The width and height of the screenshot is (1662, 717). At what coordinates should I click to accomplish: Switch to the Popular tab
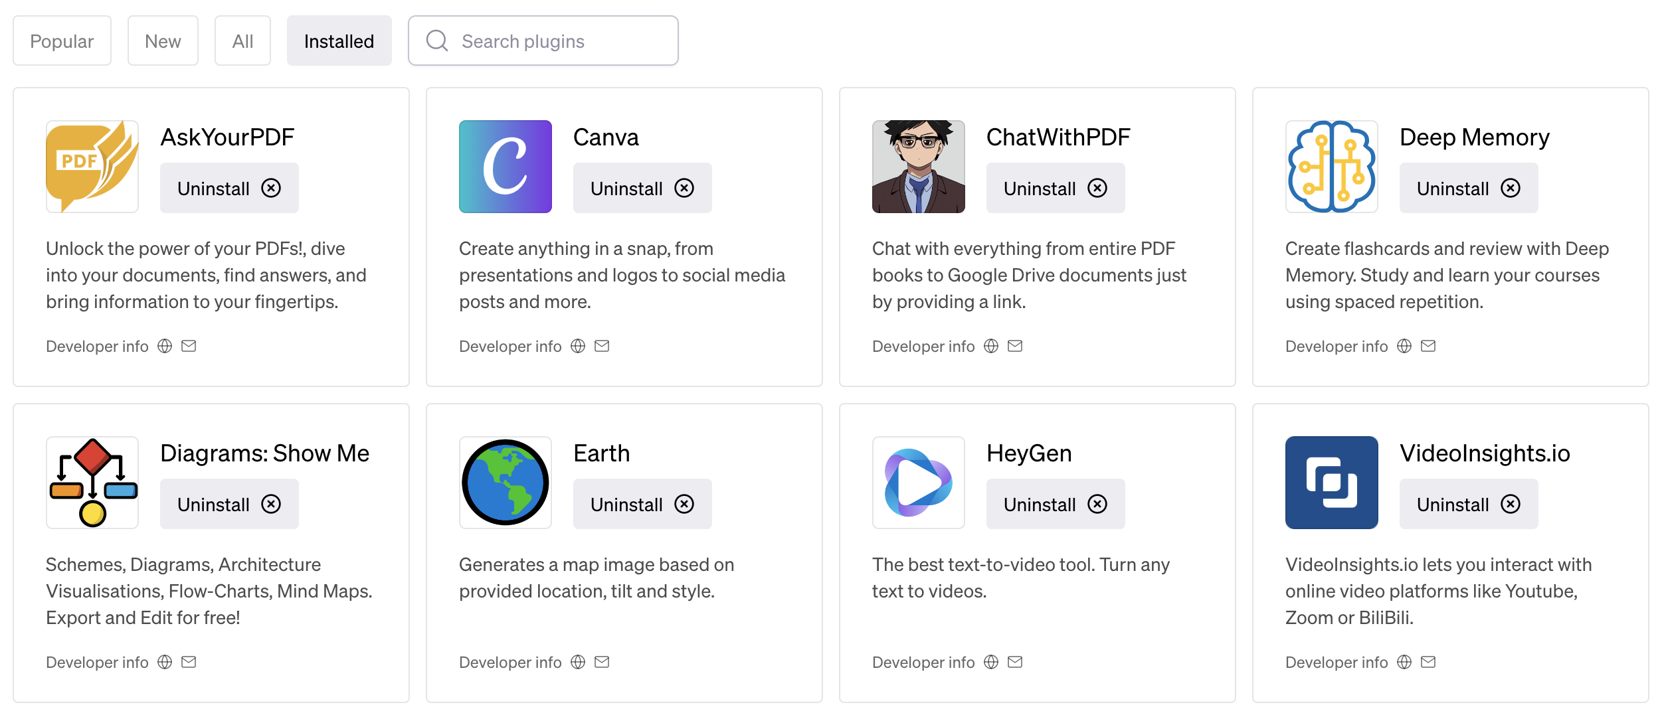(62, 40)
